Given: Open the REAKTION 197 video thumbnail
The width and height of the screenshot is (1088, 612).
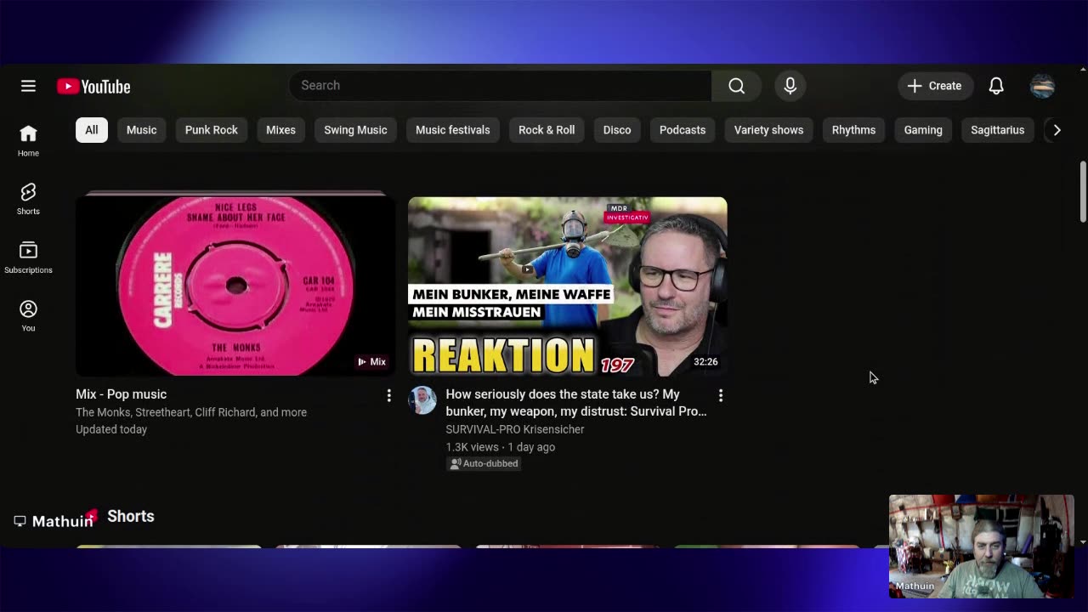Looking at the screenshot, I should coord(568,286).
